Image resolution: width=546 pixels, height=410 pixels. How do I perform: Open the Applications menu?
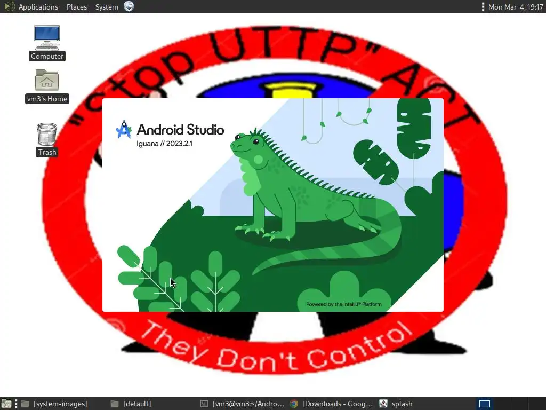38,7
